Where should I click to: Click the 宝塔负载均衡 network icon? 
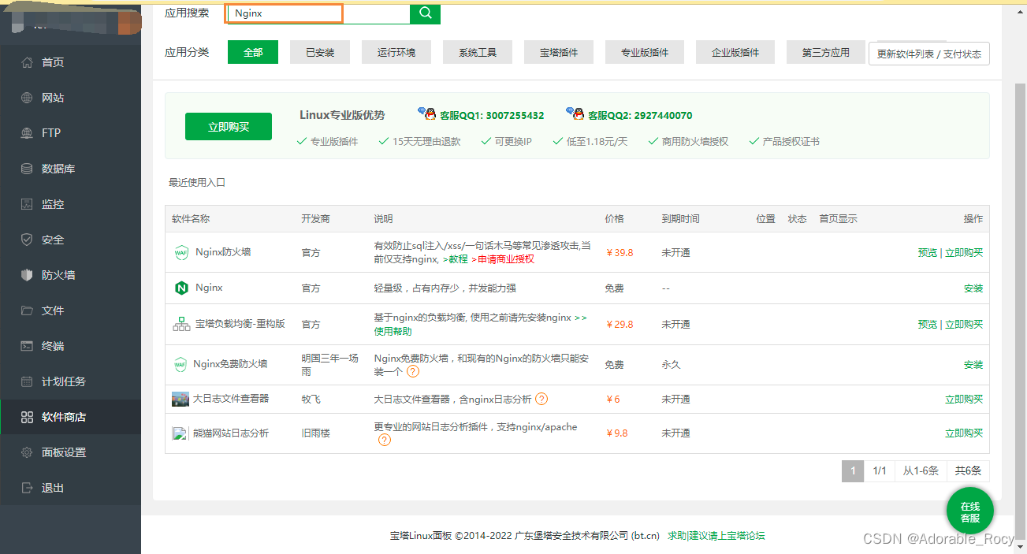click(181, 324)
